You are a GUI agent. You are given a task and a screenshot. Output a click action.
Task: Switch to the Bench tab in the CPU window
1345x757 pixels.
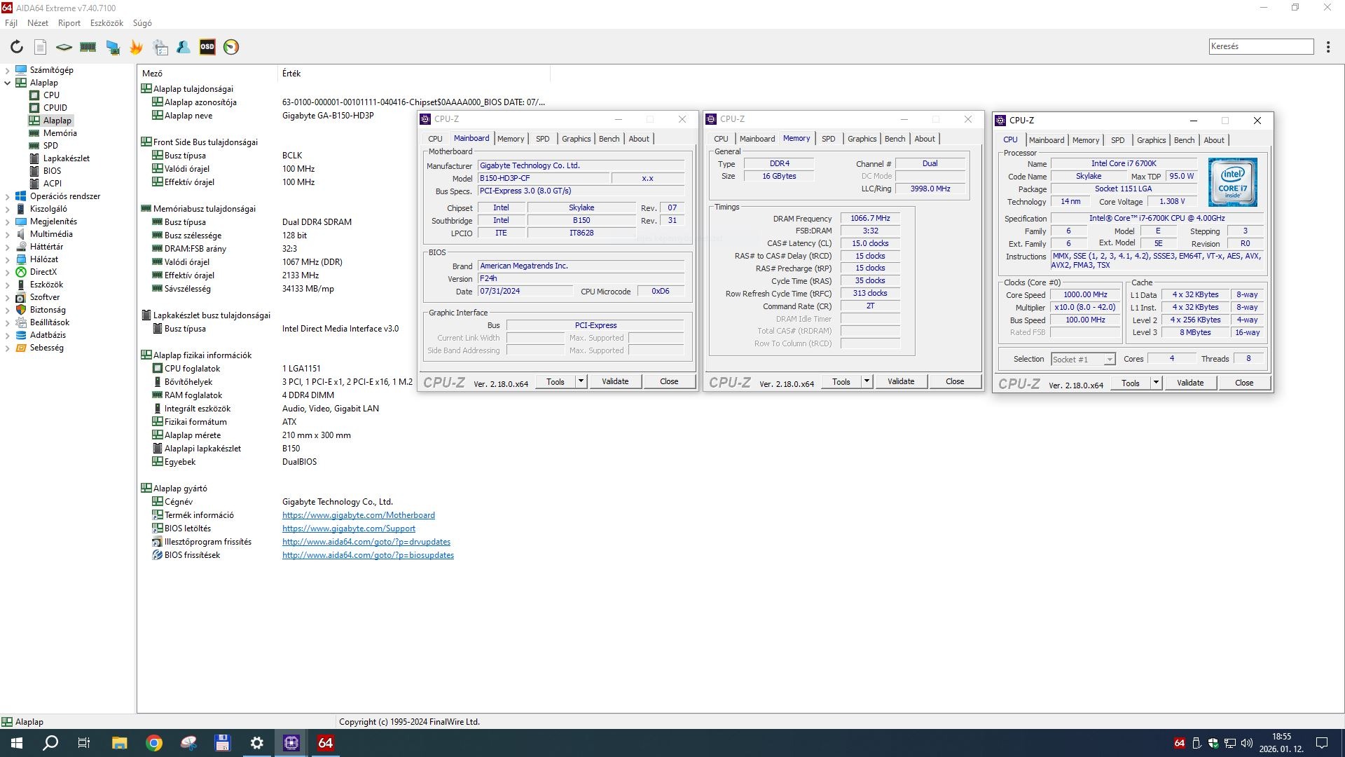pyautogui.click(x=1184, y=140)
